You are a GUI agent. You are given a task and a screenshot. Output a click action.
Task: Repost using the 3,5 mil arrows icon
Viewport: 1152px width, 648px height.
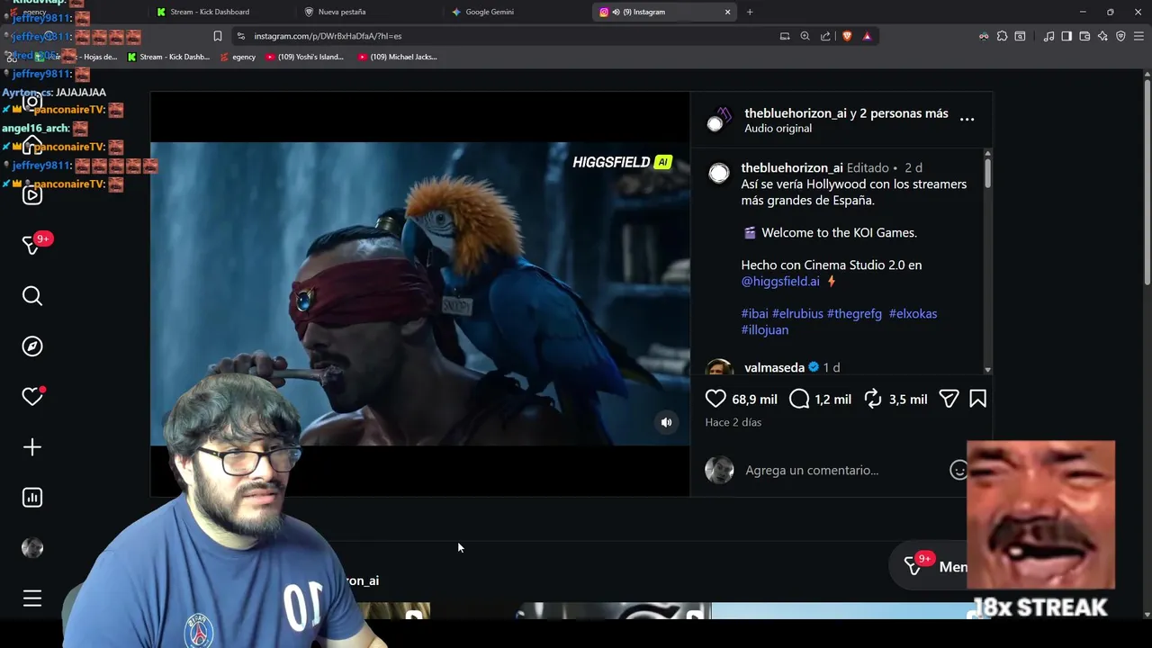tap(873, 399)
